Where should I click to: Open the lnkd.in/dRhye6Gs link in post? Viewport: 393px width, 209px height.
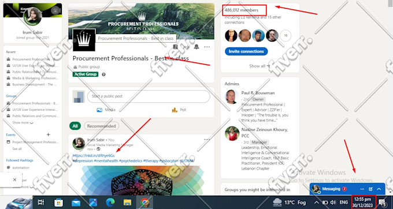pyautogui.click(x=94, y=155)
